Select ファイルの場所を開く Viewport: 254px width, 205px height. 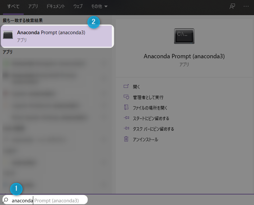coord(150,108)
